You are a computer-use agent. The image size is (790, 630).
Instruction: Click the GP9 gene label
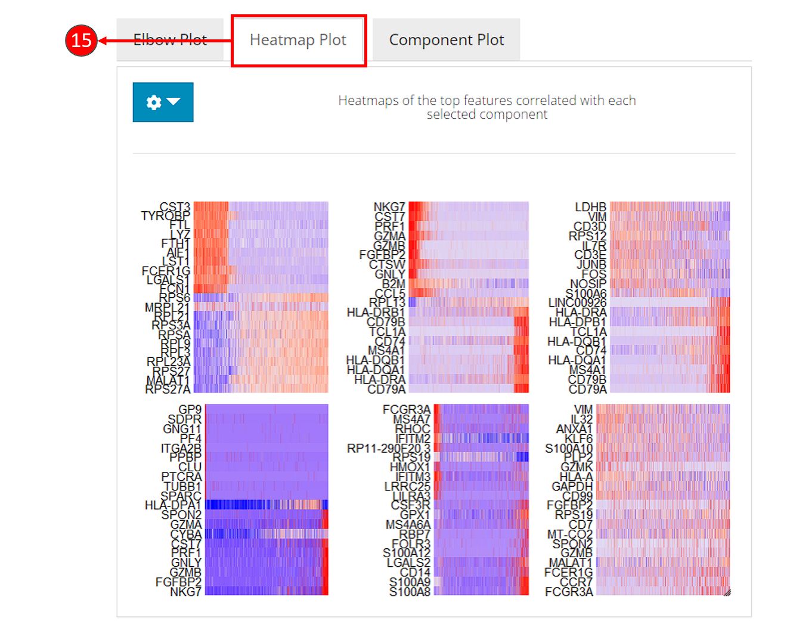[190, 410]
